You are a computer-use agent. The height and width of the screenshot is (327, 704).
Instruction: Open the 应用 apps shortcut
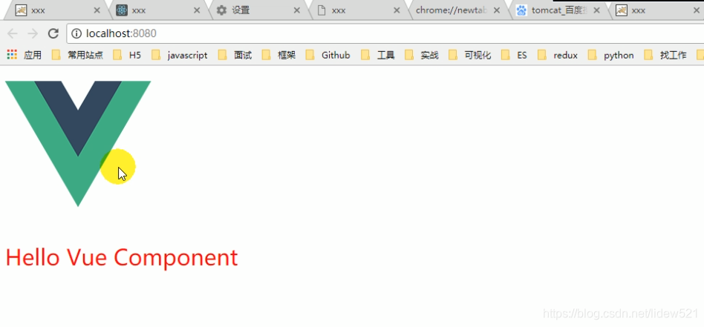tap(25, 55)
